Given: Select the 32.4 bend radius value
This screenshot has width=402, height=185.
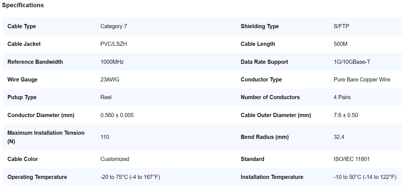Looking at the screenshot, I should click(x=339, y=137).
